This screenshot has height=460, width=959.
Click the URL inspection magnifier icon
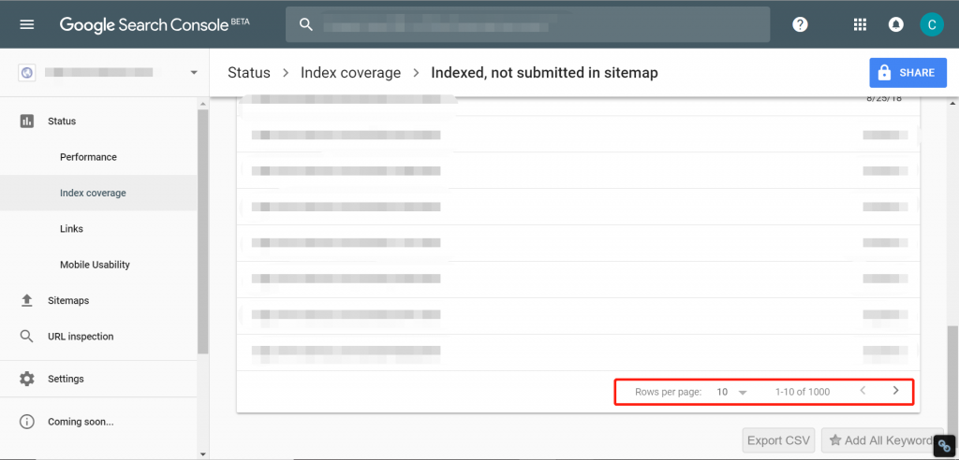coord(27,337)
